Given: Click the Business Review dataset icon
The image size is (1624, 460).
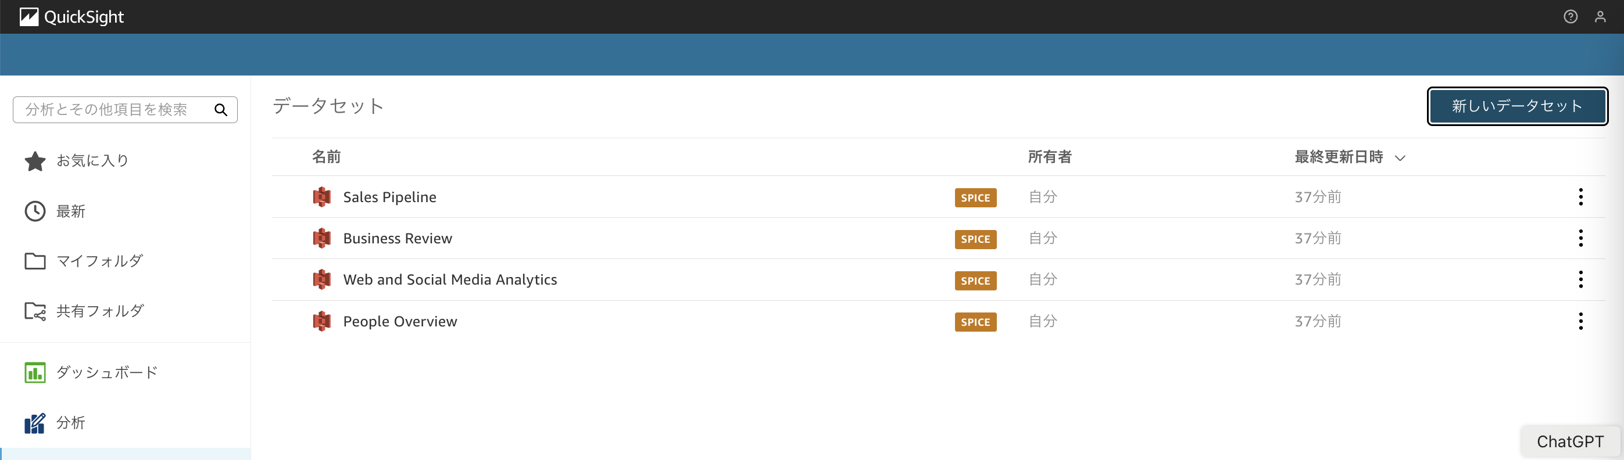Looking at the screenshot, I should tap(322, 238).
